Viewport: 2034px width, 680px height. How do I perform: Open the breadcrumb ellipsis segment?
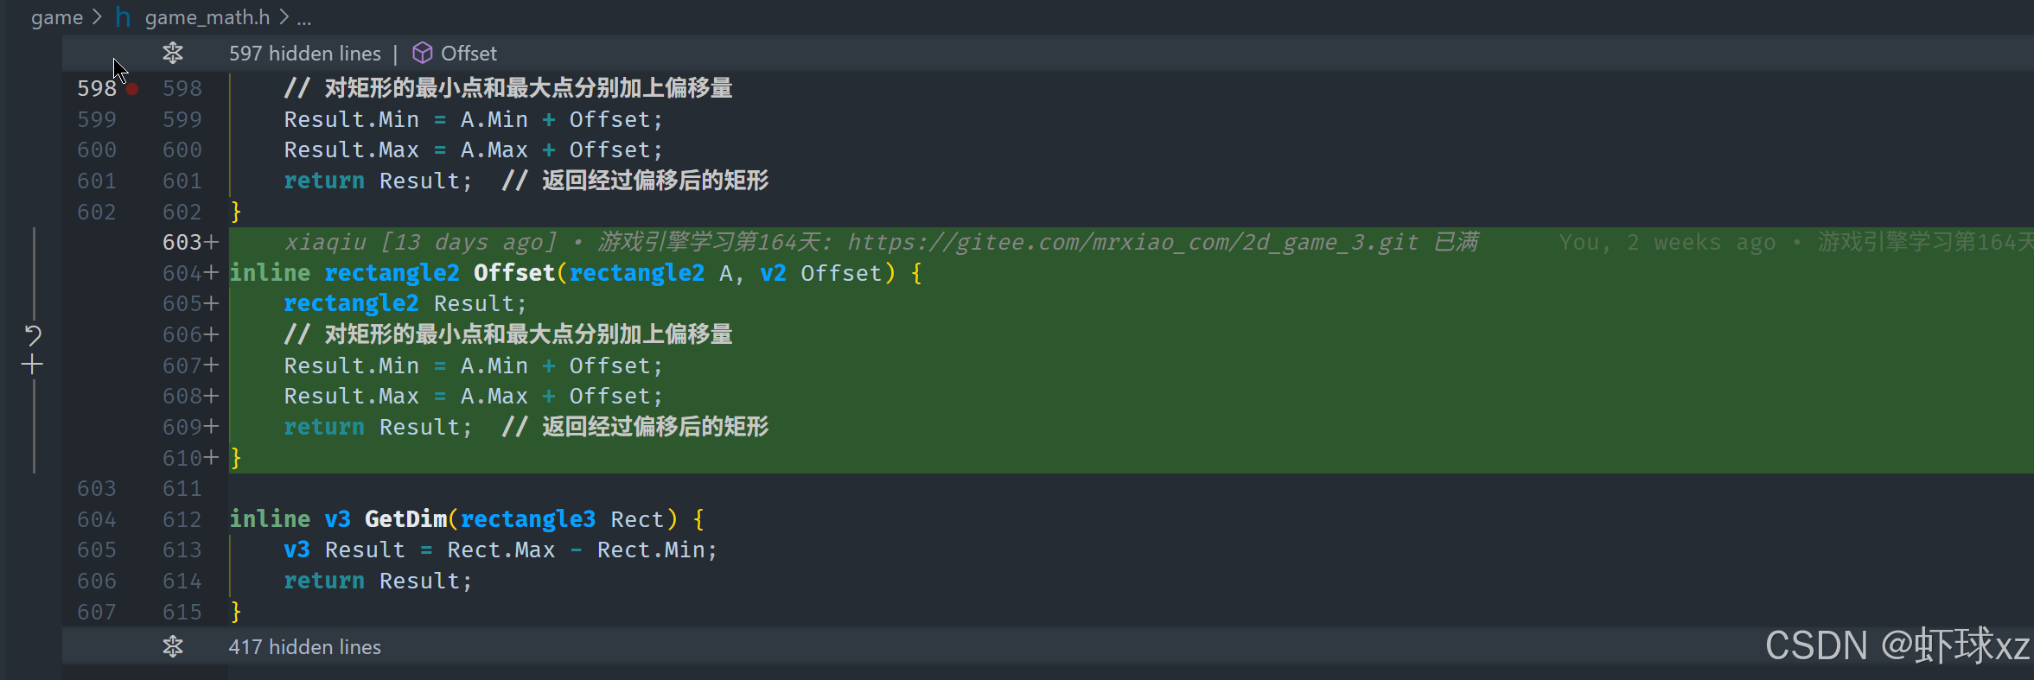point(303,18)
